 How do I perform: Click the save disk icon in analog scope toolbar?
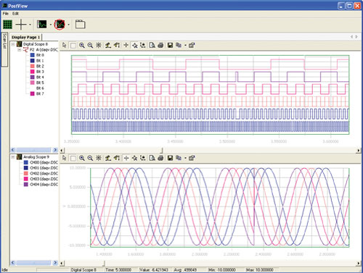pos(170,158)
